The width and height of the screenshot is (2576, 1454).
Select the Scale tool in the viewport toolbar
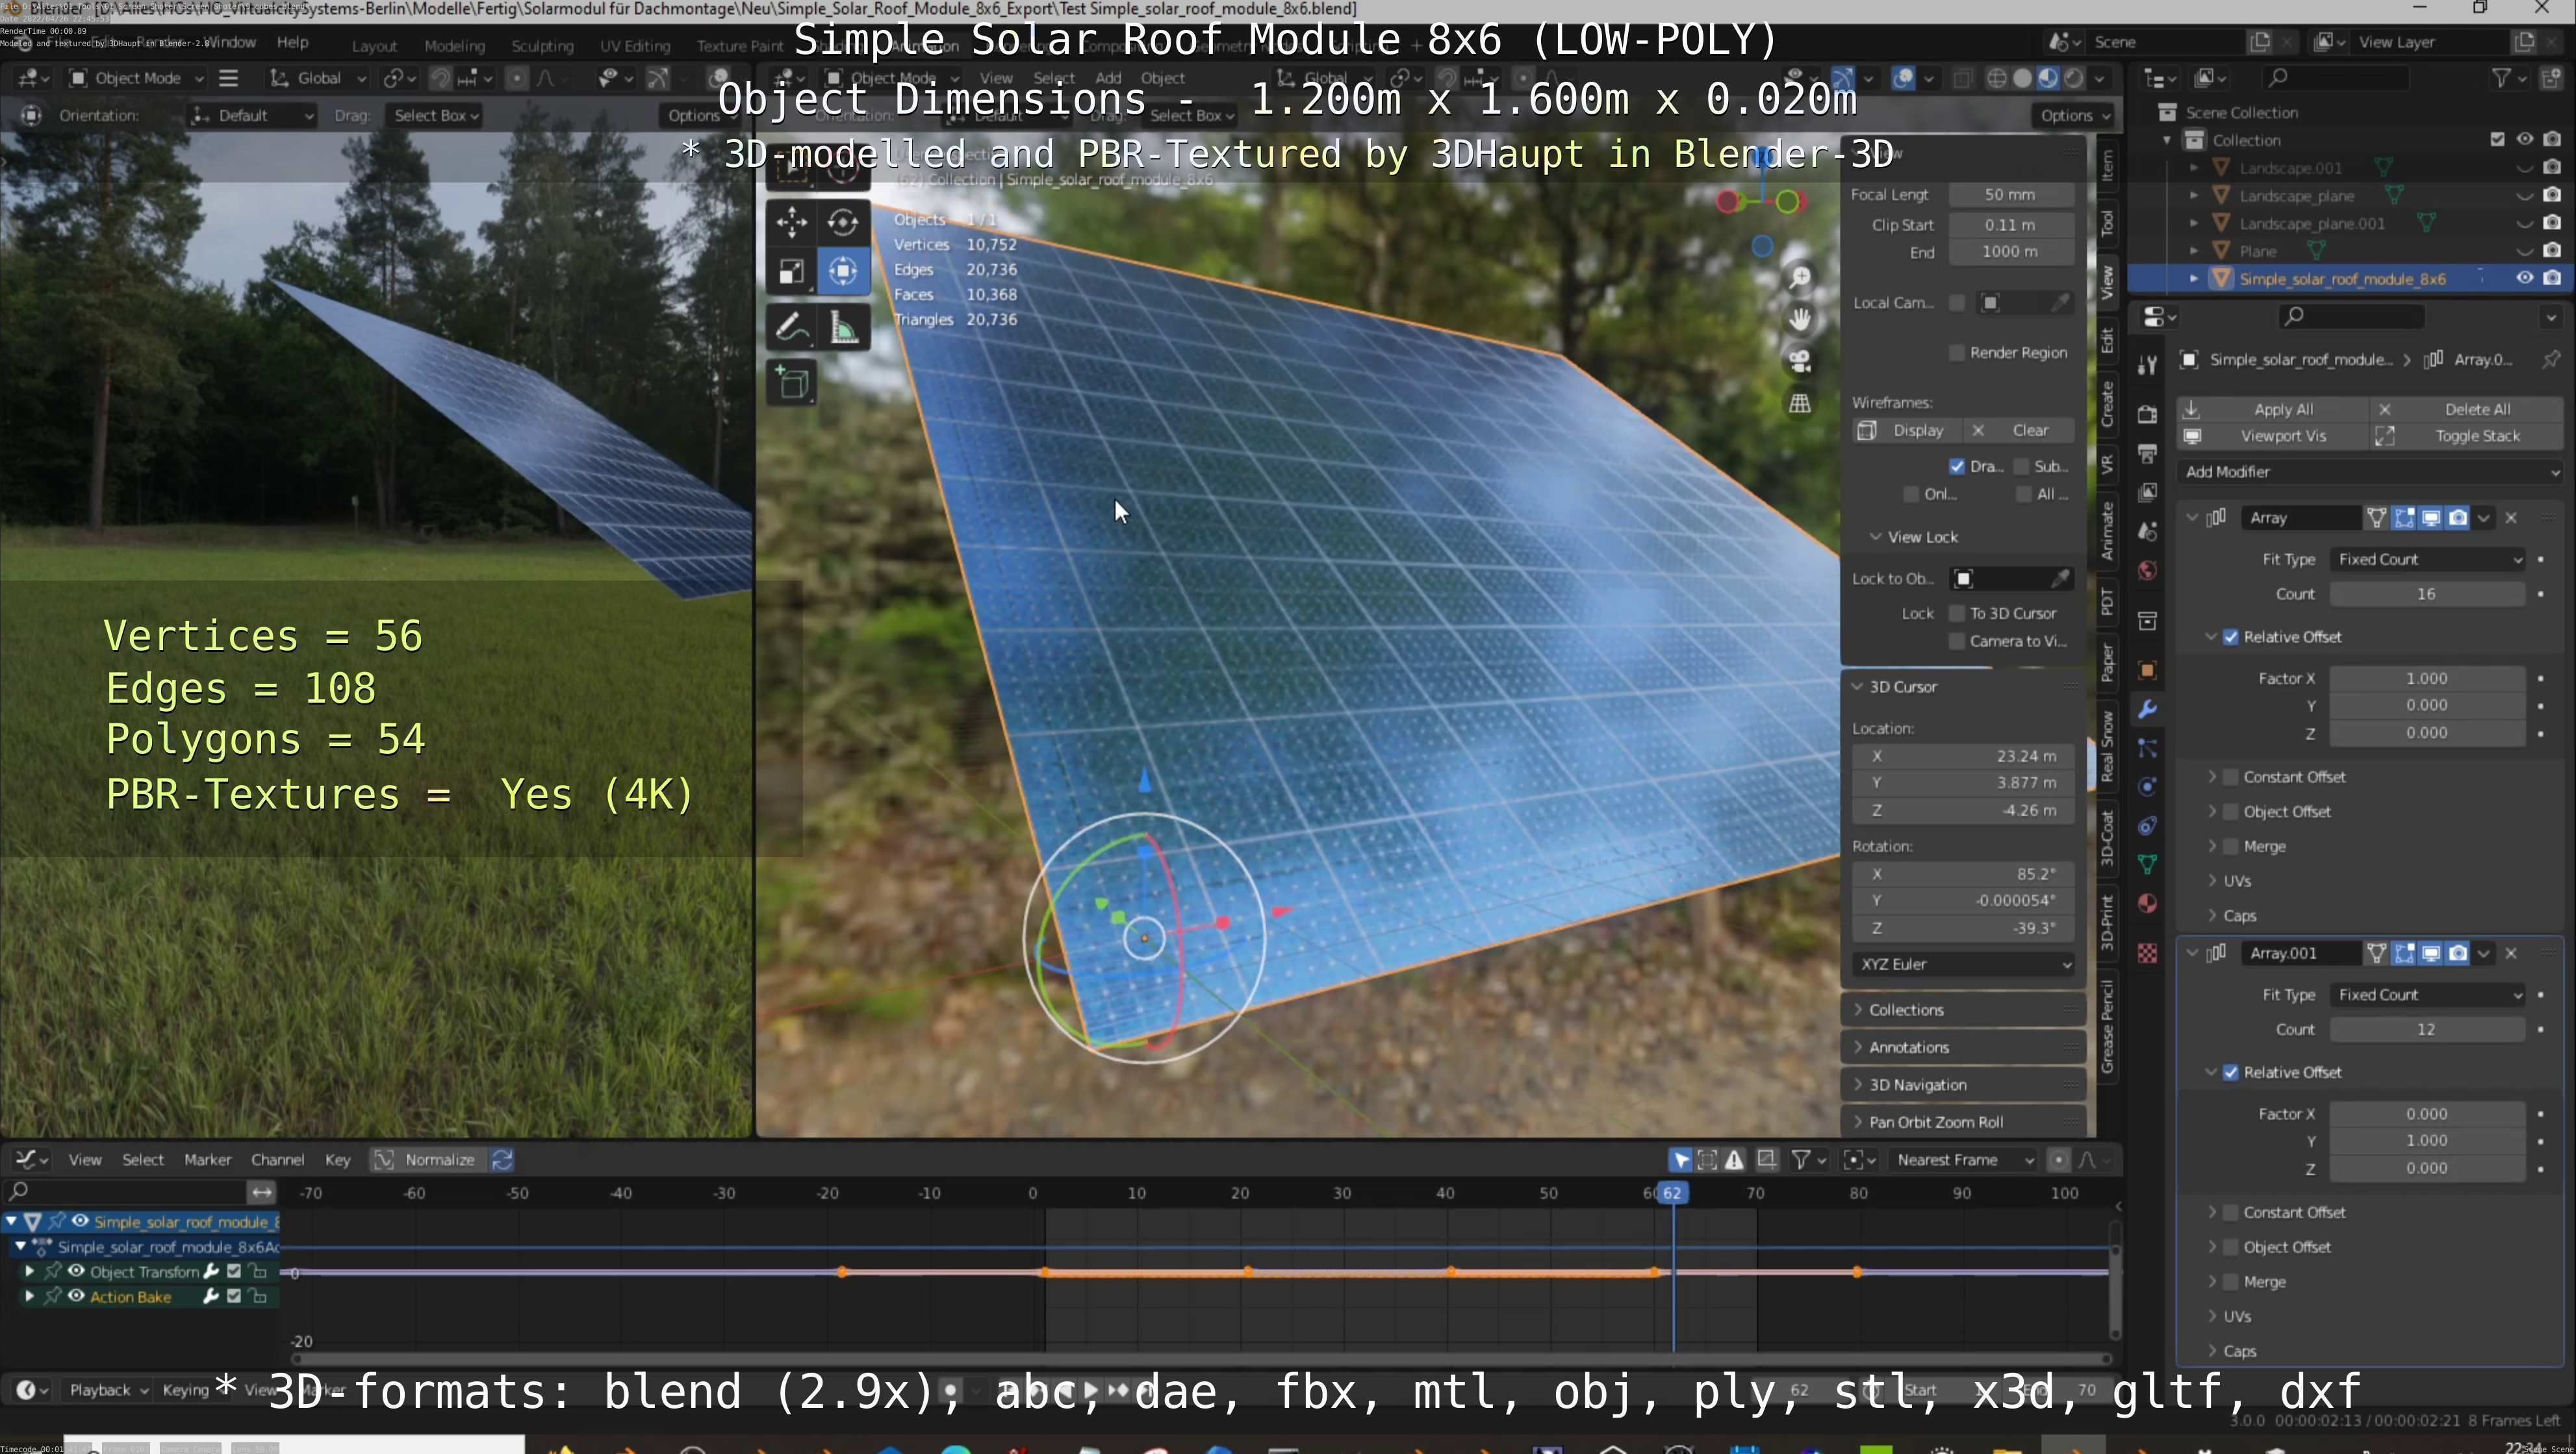pos(791,271)
